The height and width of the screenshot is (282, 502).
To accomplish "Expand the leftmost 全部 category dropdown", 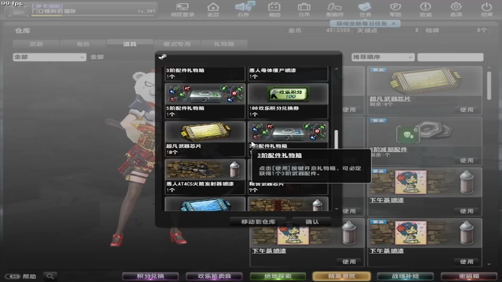I will tap(49, 57).
